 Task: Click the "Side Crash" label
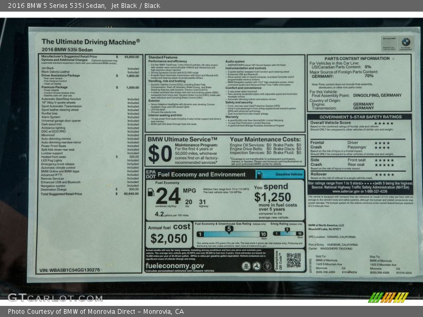click(316, 162)
